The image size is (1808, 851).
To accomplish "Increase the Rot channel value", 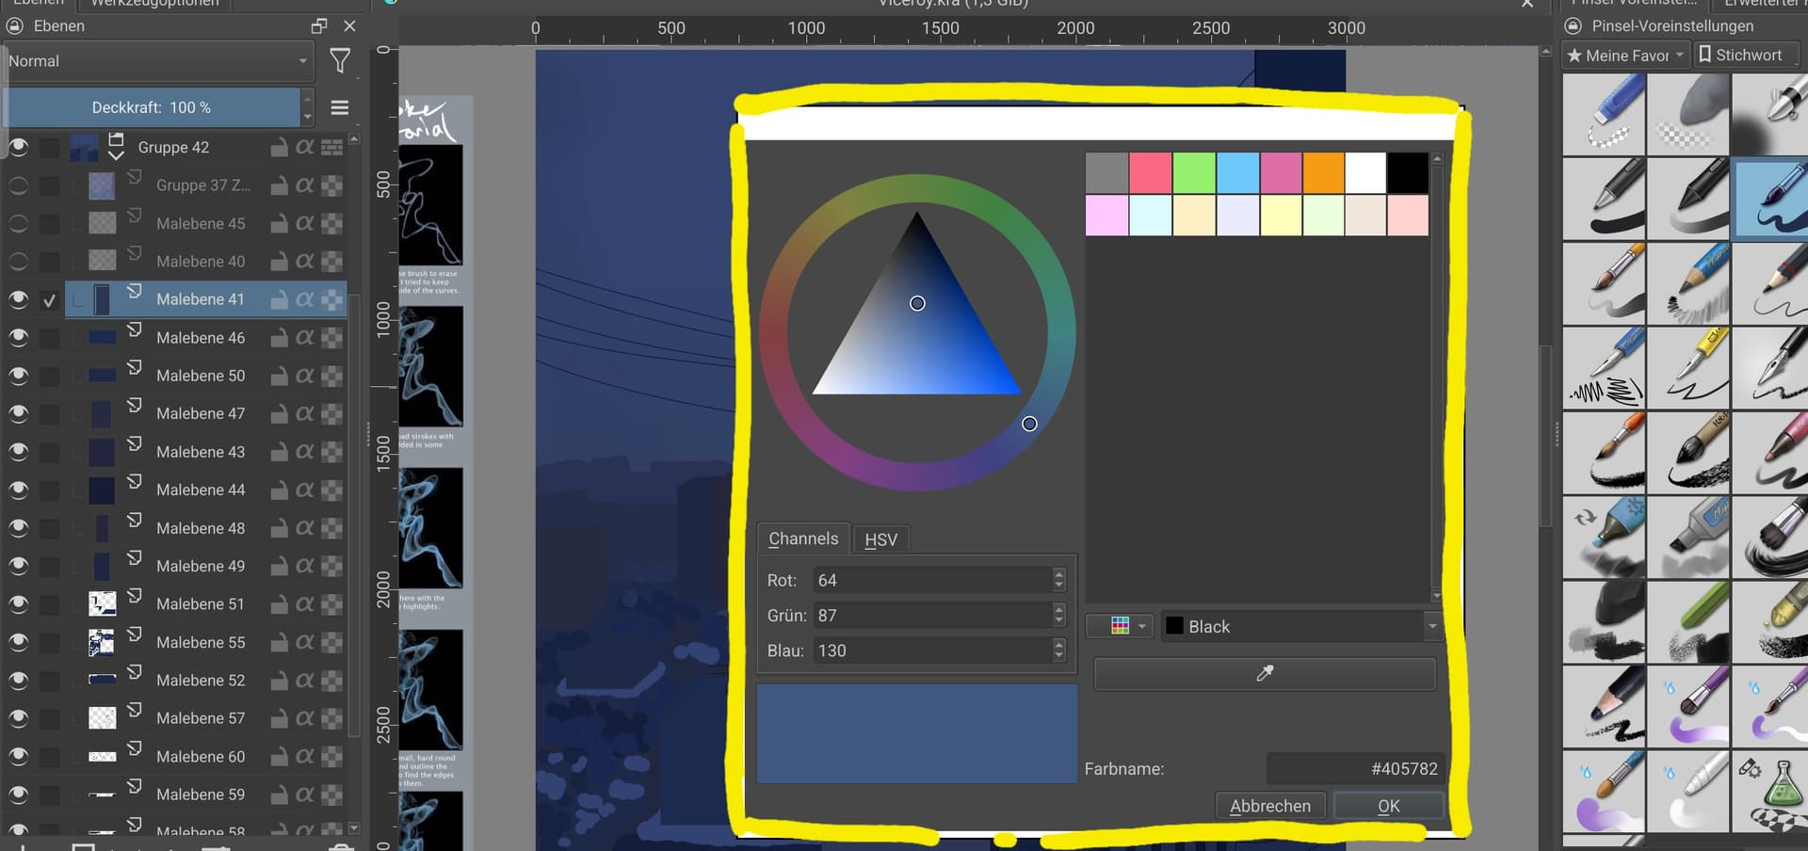I will point(1059,573).
